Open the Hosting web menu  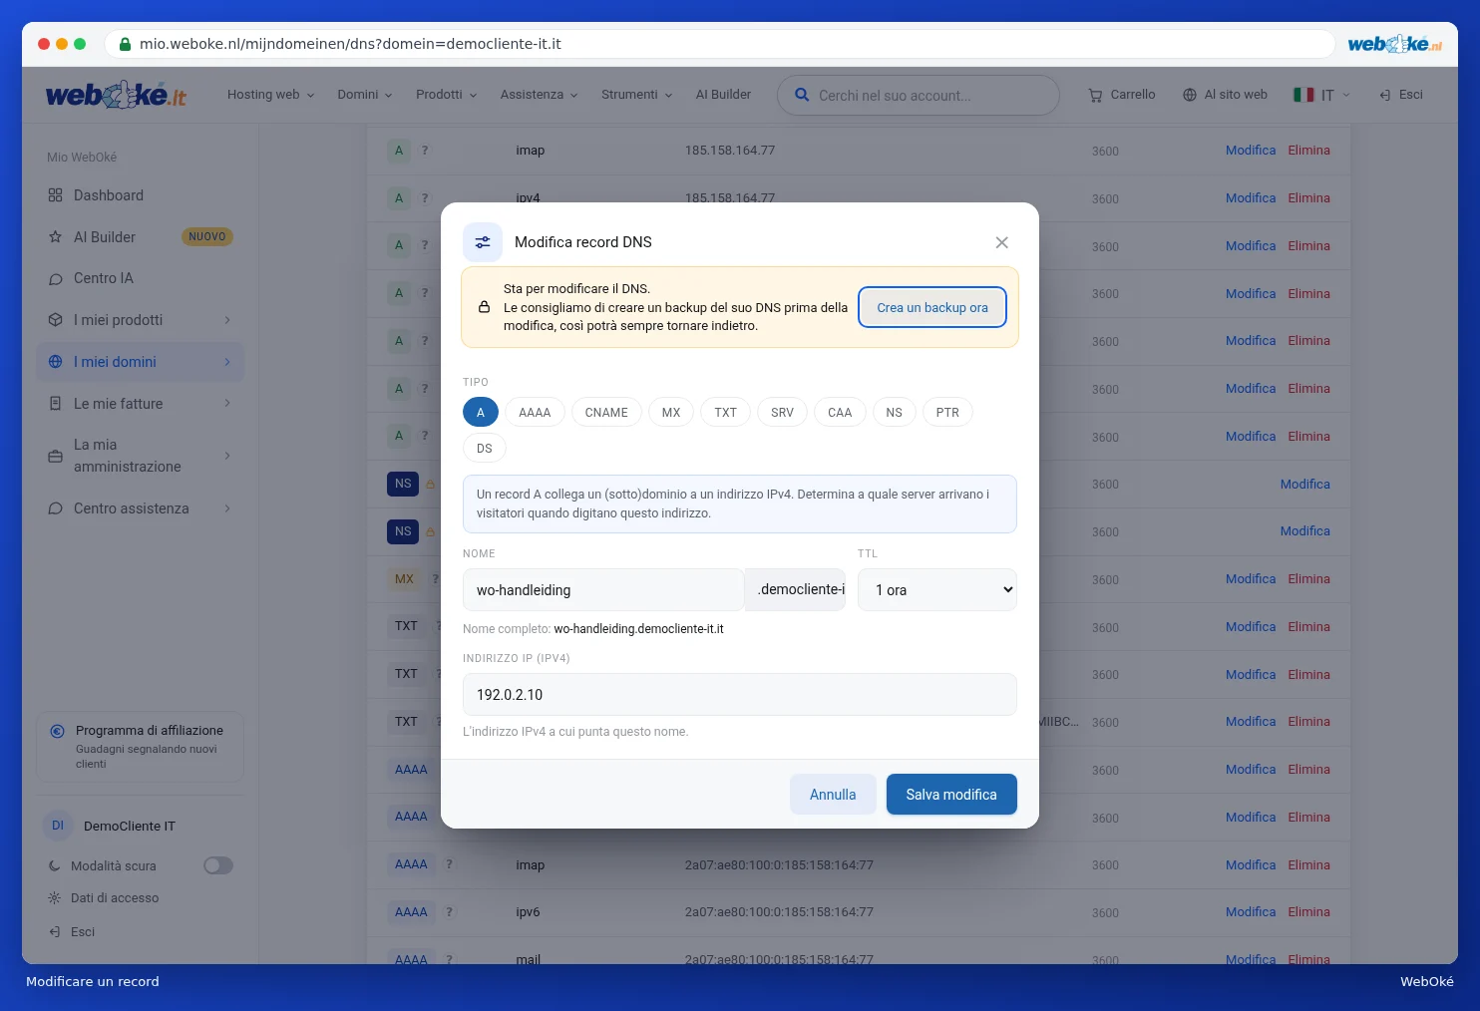tap(271, 95)
